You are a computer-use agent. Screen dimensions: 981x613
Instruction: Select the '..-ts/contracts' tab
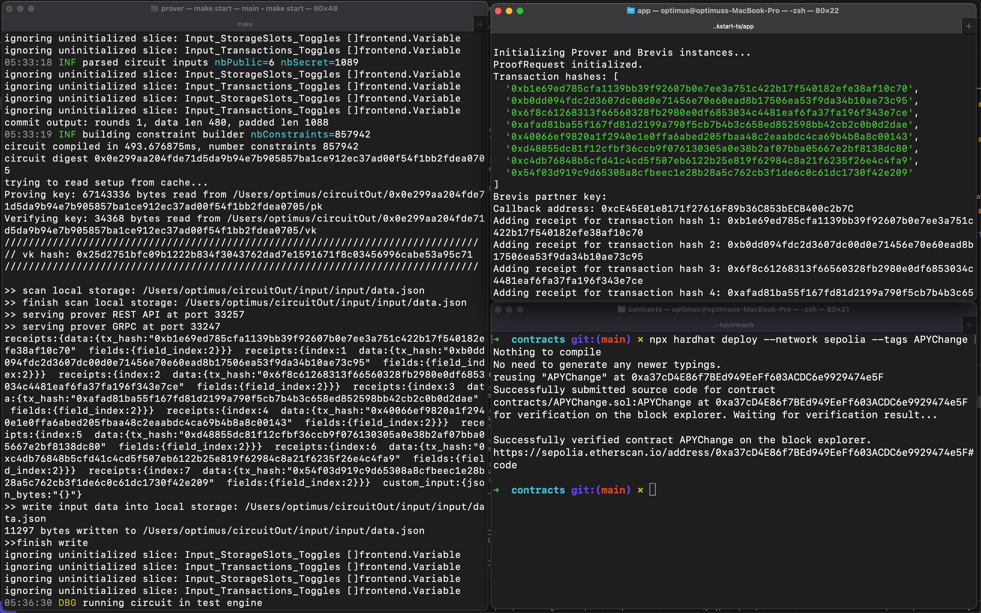pos(734,325)
